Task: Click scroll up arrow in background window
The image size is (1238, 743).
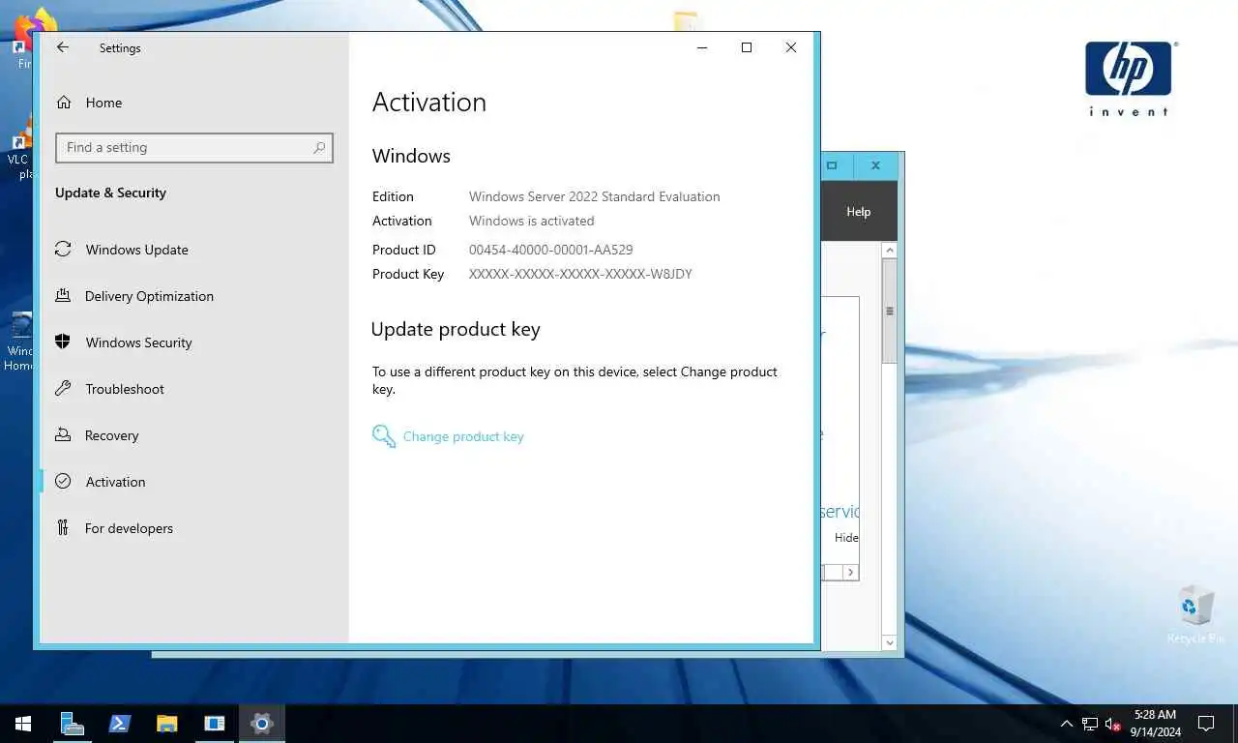Action: click(890, 251)
